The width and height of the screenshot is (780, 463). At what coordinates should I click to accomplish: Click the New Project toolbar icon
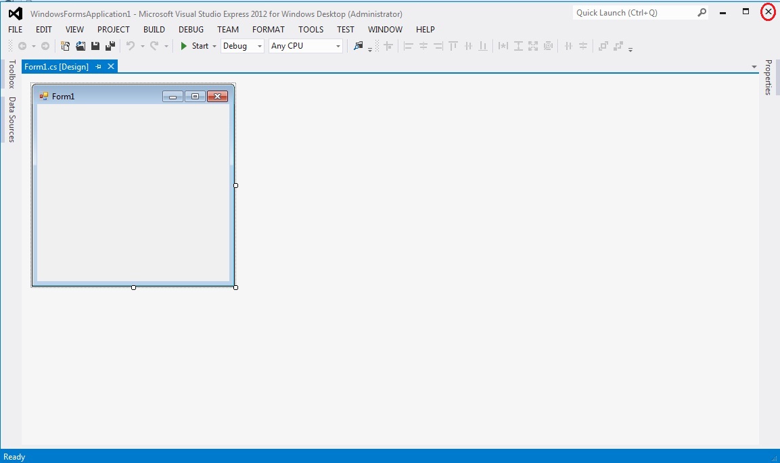click(x=66, y=46)
